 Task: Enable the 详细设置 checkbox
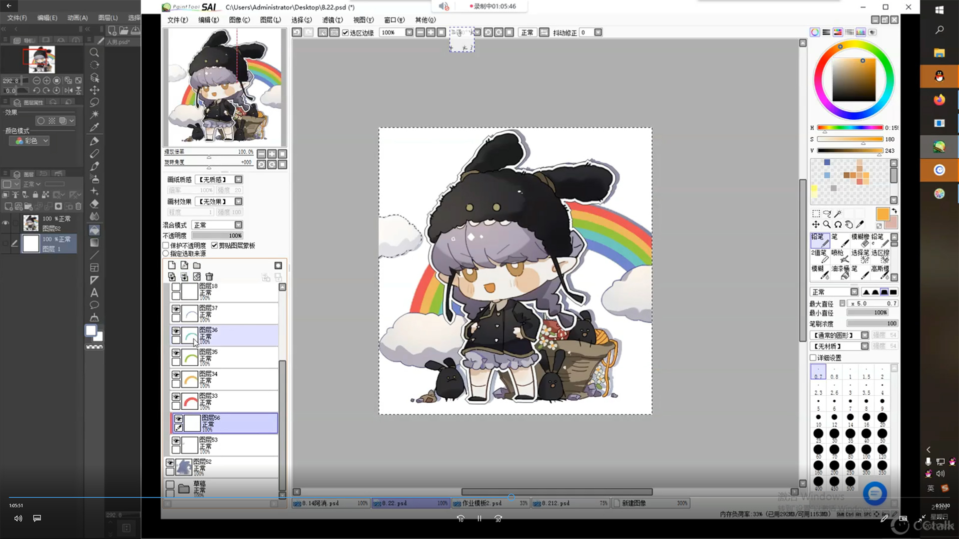point(813,358)
